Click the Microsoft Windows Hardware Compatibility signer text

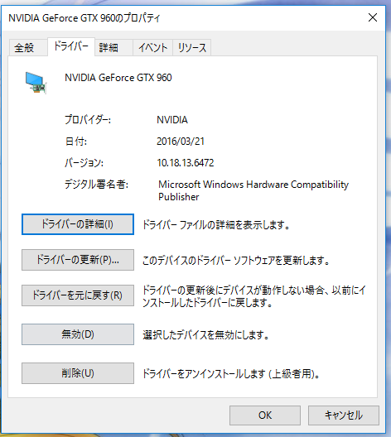253,190
